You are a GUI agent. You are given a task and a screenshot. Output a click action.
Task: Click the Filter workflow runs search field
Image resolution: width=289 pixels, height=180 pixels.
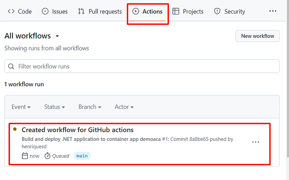[142, 66]
